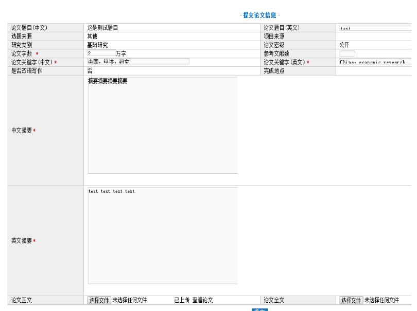Image resolution: width=417 pixels, height=311 pixels.
Task: Click the 是否双语写作 value 否
Action: click(90, 70)
